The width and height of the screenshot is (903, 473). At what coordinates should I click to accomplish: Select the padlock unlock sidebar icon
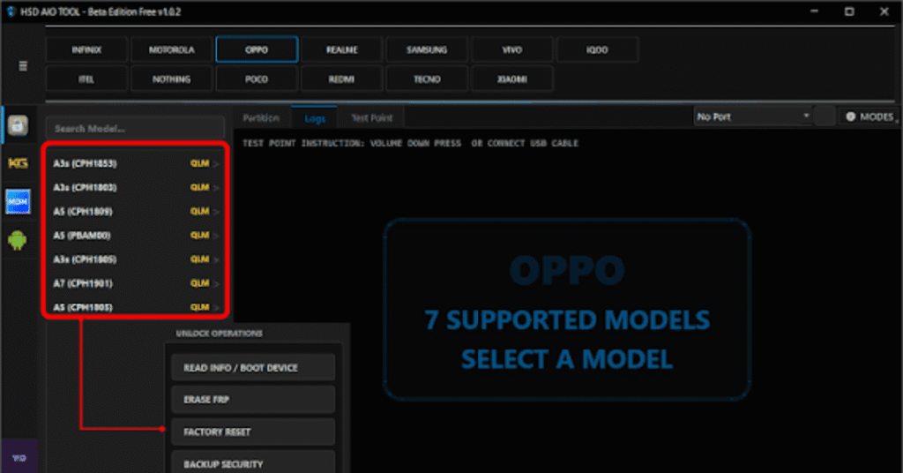click(x=18, y=125)
